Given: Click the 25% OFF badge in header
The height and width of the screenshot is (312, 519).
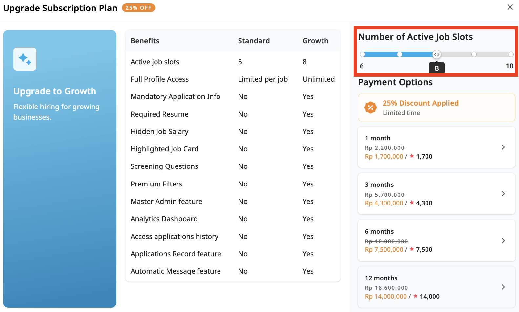Looking at the screenshot, I should click(x=138, y=8).
